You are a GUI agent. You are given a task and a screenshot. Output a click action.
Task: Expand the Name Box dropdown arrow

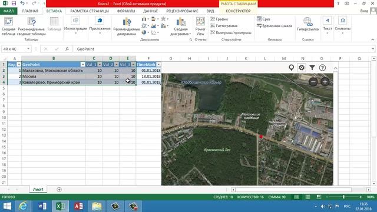pos(28,49)
